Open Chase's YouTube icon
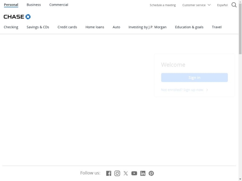The image size is (242, 181). pyautogui.click(x=134, y=173)
